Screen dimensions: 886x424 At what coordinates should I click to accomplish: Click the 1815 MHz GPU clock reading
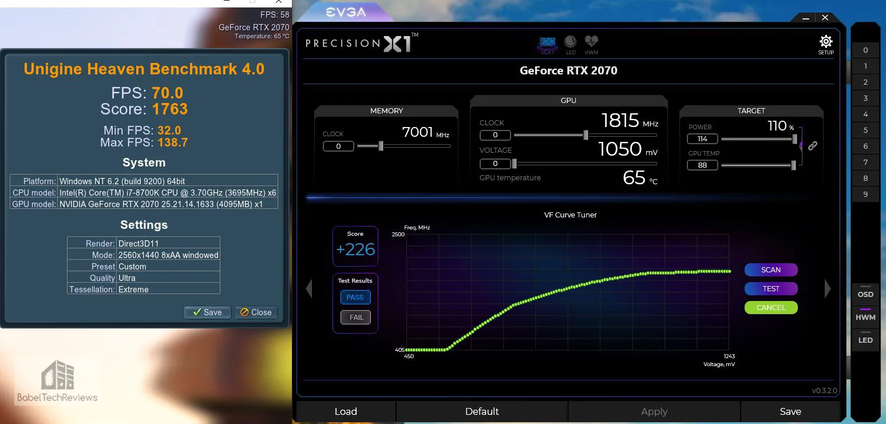pos(630,121)
